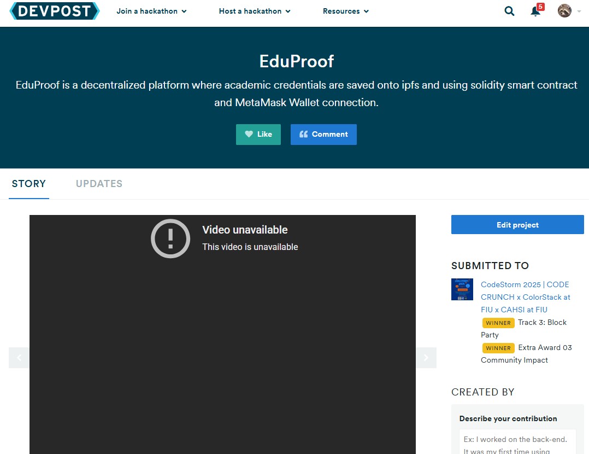Click 'This video is unavailable' message
589x454 pixels.
click(250, 247)
